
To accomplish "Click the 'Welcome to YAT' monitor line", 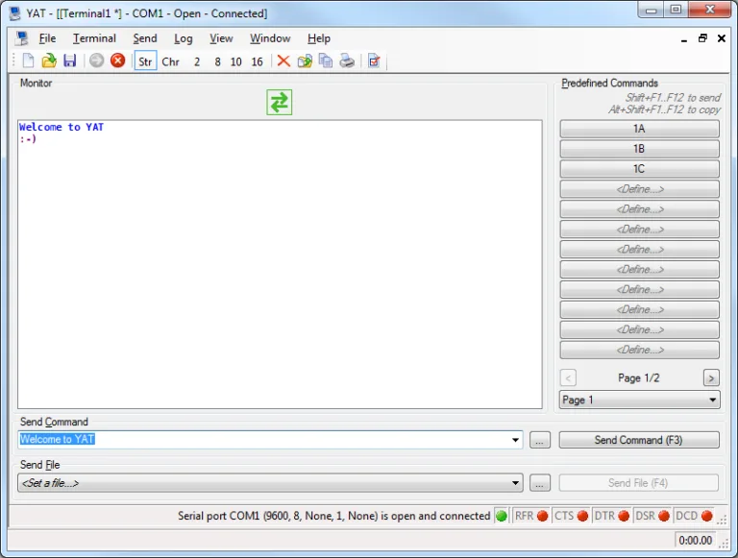I will pos(61,127).
